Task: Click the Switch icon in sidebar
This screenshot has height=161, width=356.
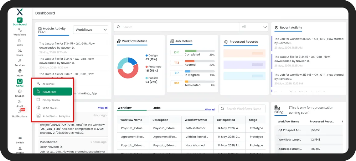Action: point(20,138)
